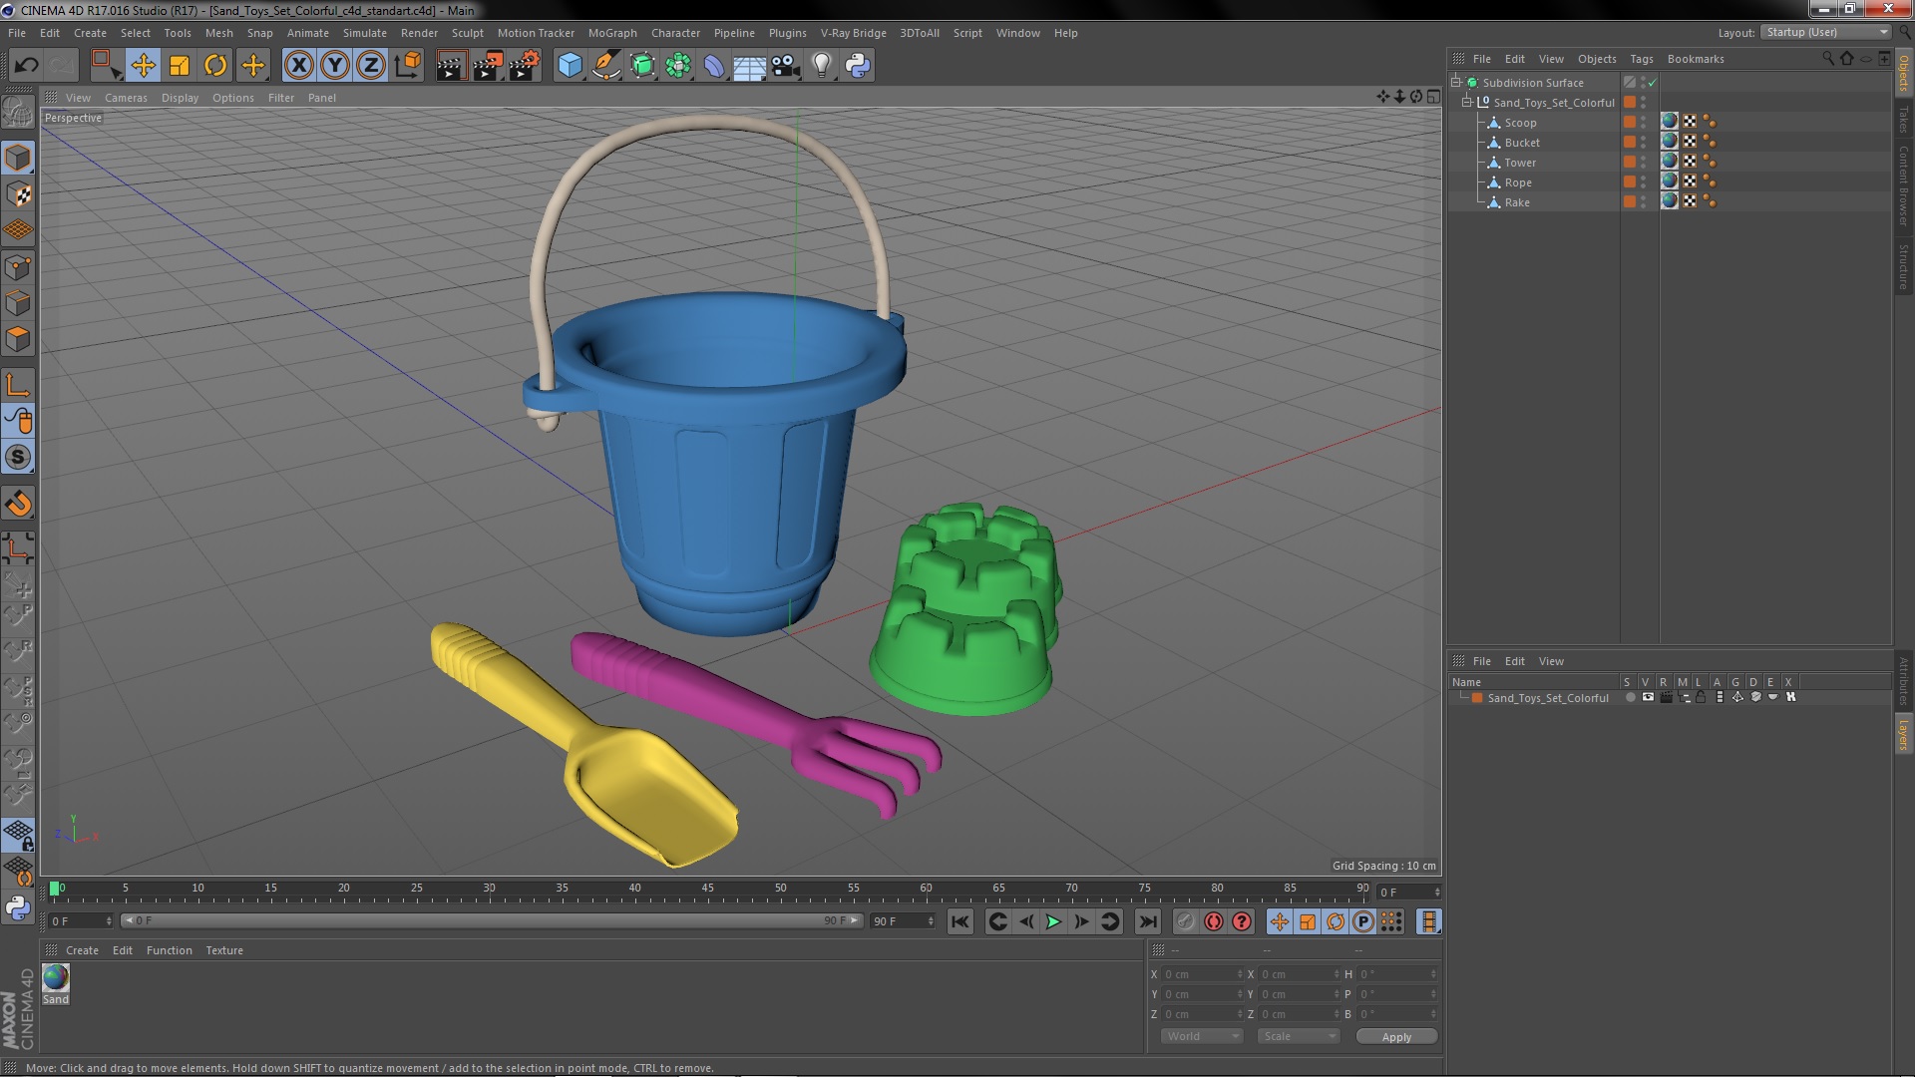Open the MoGraph menu
Screen dimensions: 1915x1077
[x=612, y=33]
